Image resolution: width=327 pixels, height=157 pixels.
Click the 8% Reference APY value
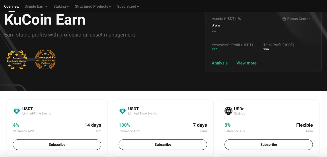tap(228, 125)
